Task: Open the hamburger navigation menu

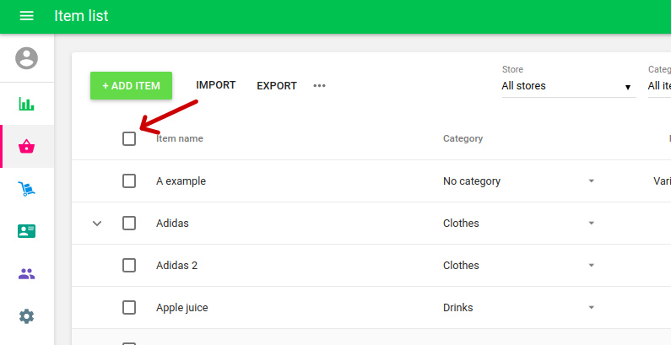Action: pyautogui.click(x=26, y=16)
